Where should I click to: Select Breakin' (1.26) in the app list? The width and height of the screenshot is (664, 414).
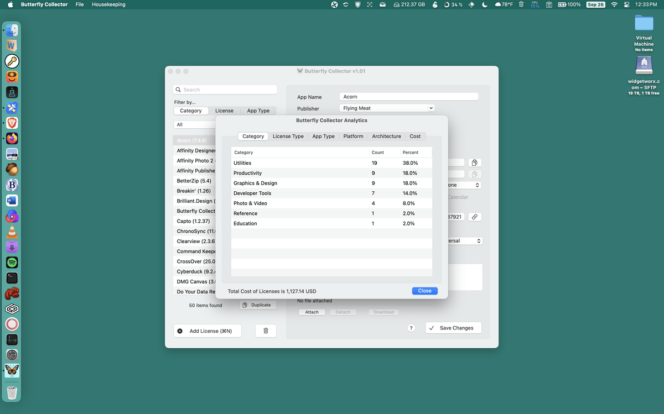tap(195, 191)
